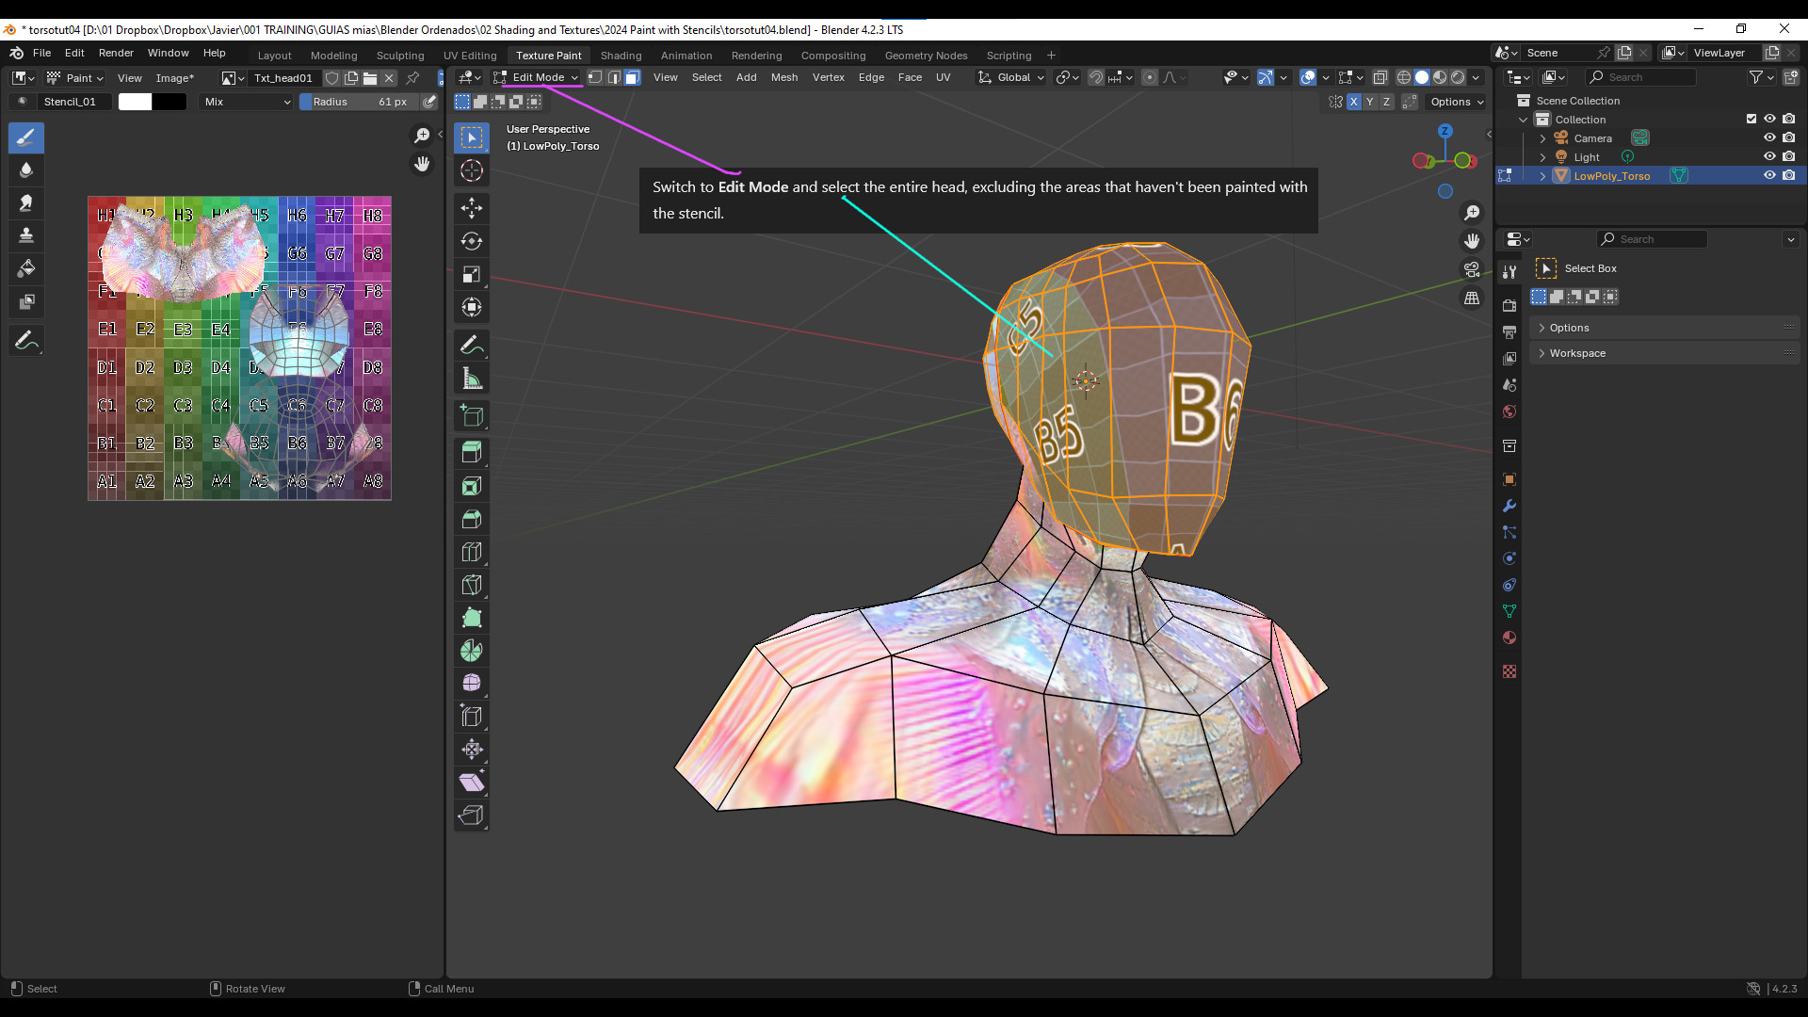Open the Modifiers properties tab

pyautogui.click(x=1509, y=506)
